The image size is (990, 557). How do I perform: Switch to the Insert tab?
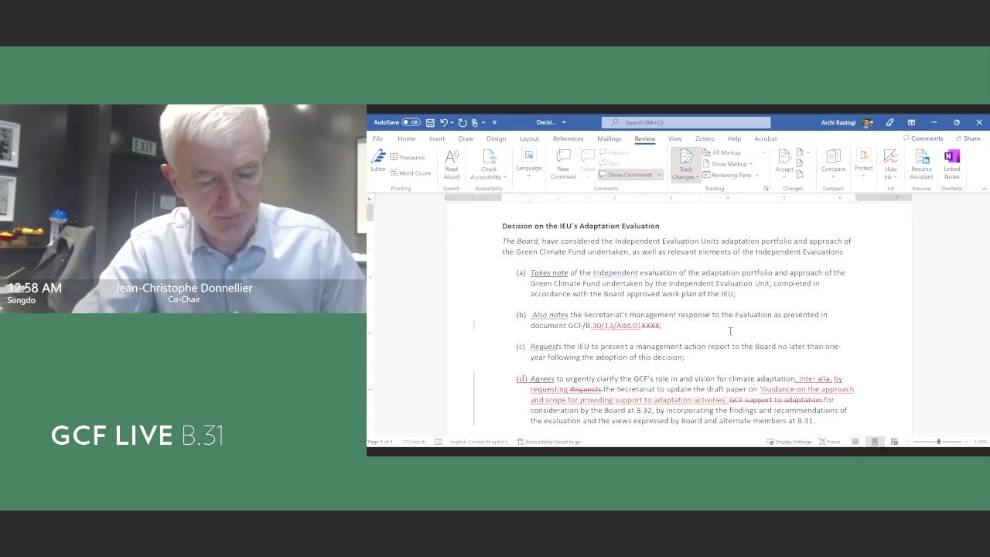pyautogui.click(x=437, y=139)
